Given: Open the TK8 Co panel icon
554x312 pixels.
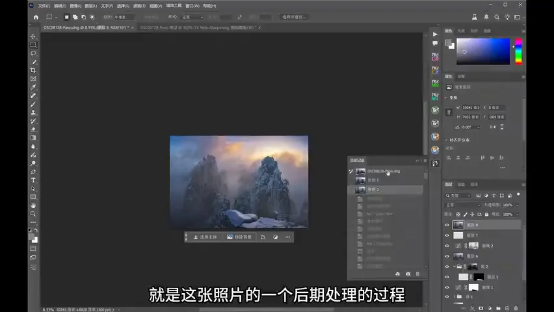Looking at the screenshot, I should tap(435, 57).
